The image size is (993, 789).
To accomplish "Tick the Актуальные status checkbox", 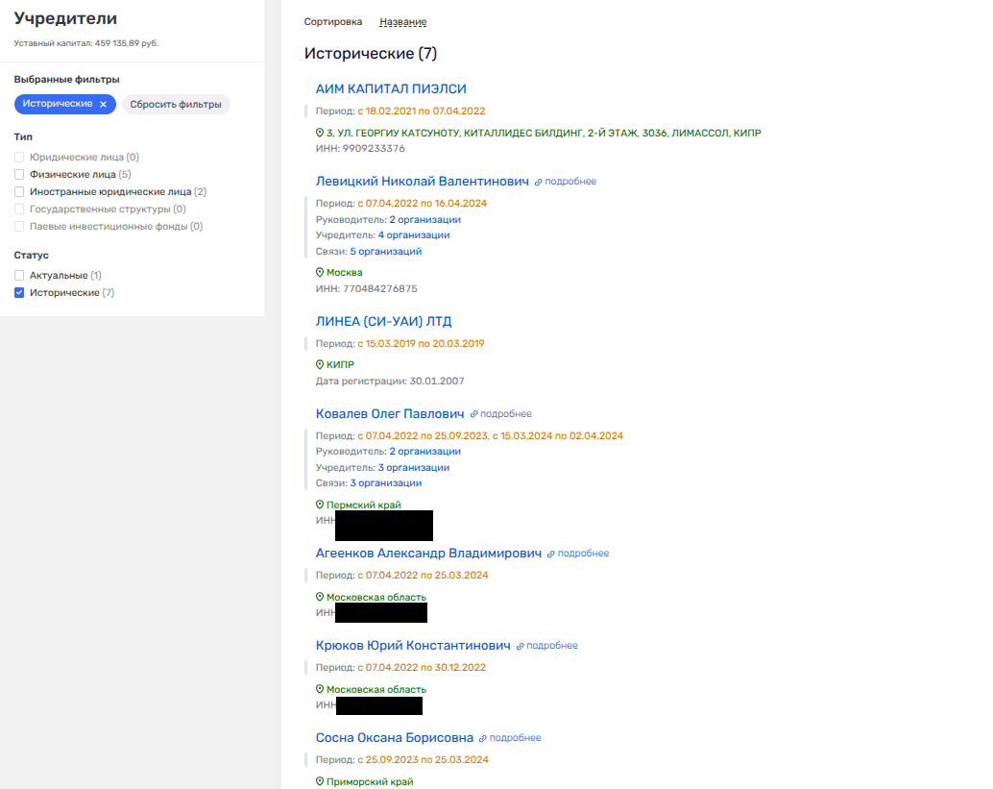I will [19, 276].
